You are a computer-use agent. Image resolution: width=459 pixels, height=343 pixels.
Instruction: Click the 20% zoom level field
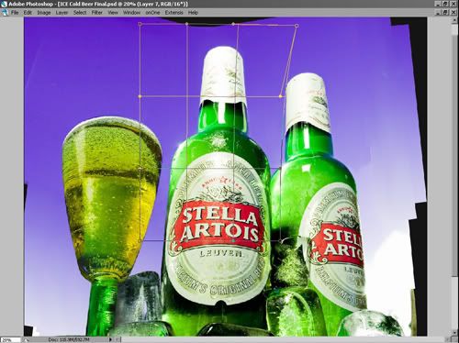pos(10,339)
